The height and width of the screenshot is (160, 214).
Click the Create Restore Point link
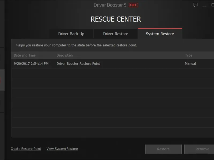pyautogui.click(x=26, y=149)
